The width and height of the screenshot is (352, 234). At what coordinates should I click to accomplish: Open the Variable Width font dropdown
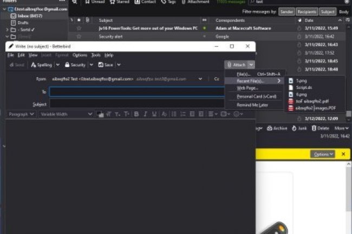click(65, 114)
